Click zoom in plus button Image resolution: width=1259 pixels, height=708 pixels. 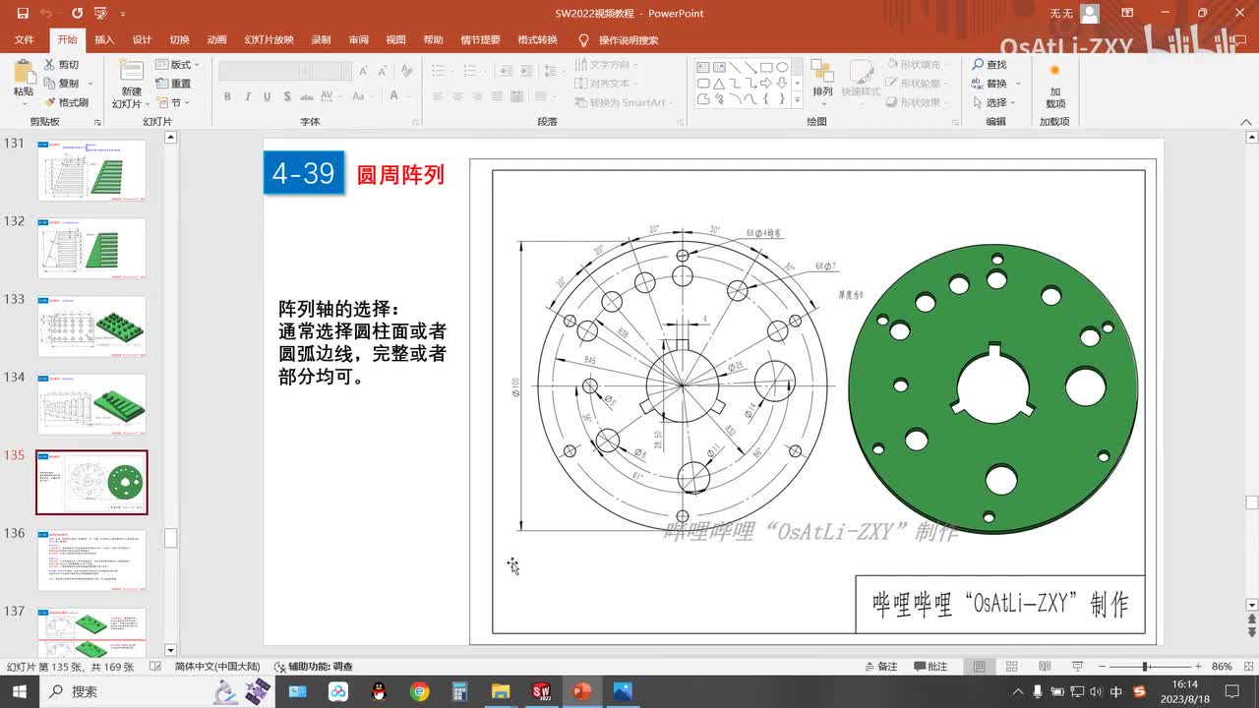(x=1198, y=667)
